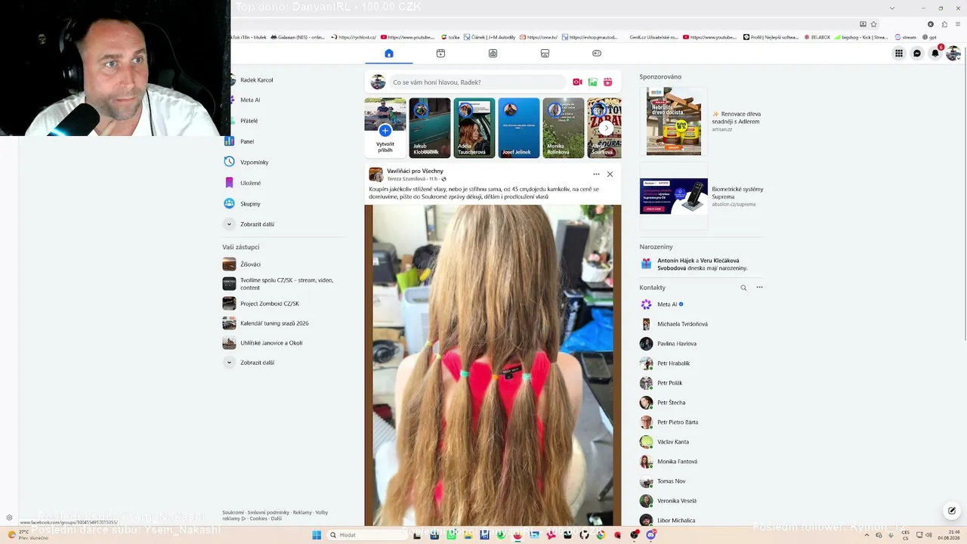The height and width of the screenshot is (544, 967).
Task: Open the post options three-dot menu
Action: pyautogui.click(x=596, y=175)
